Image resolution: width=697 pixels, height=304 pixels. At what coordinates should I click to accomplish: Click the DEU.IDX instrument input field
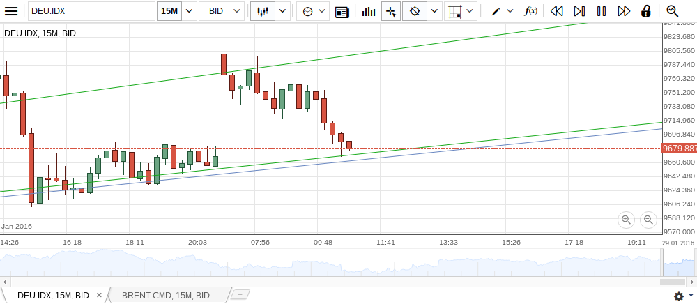click(91, 11)
